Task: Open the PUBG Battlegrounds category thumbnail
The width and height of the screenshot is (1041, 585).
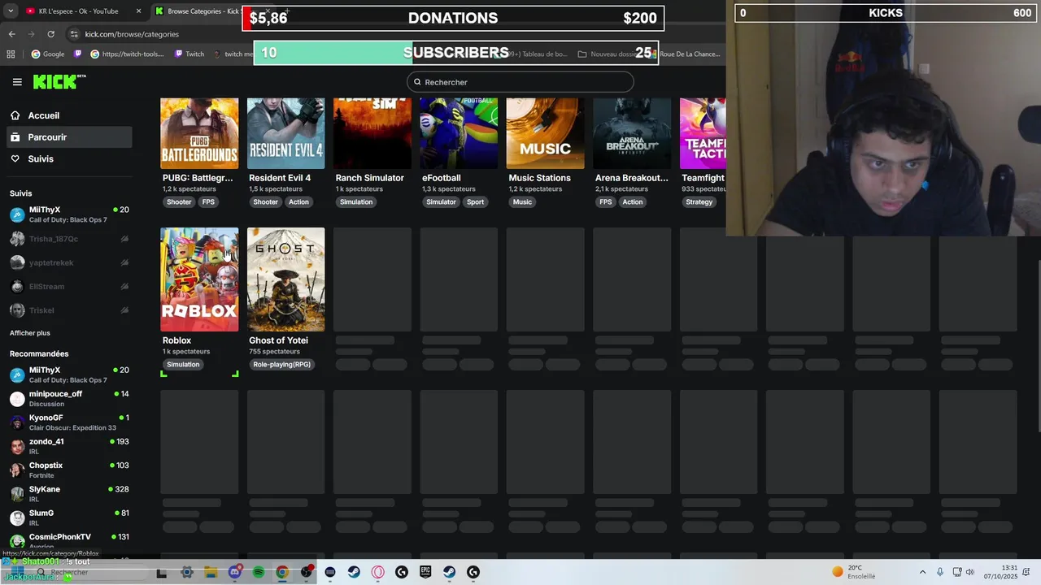Action: pyautogui.click(x=199, y=133)
